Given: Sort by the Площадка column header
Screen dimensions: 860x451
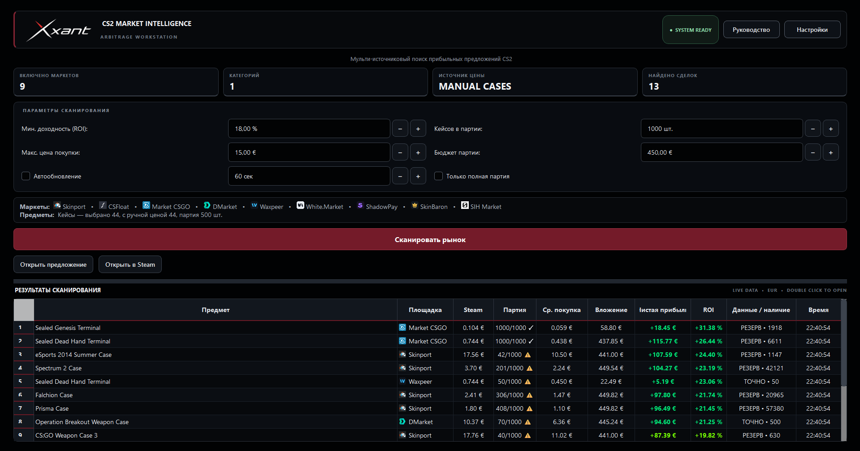Looking at the screenshot, I should 425,310.
